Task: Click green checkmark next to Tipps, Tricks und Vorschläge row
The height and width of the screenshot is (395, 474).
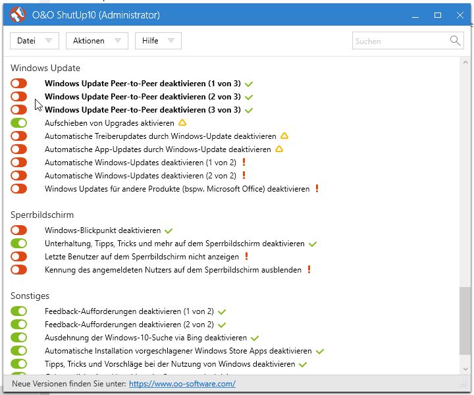Action: [303, 365]
